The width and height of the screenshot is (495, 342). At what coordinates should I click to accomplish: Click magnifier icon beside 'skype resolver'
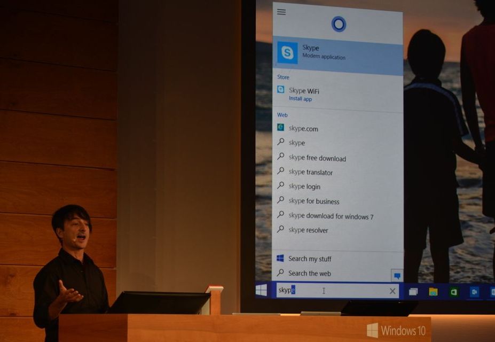point(280,229)
